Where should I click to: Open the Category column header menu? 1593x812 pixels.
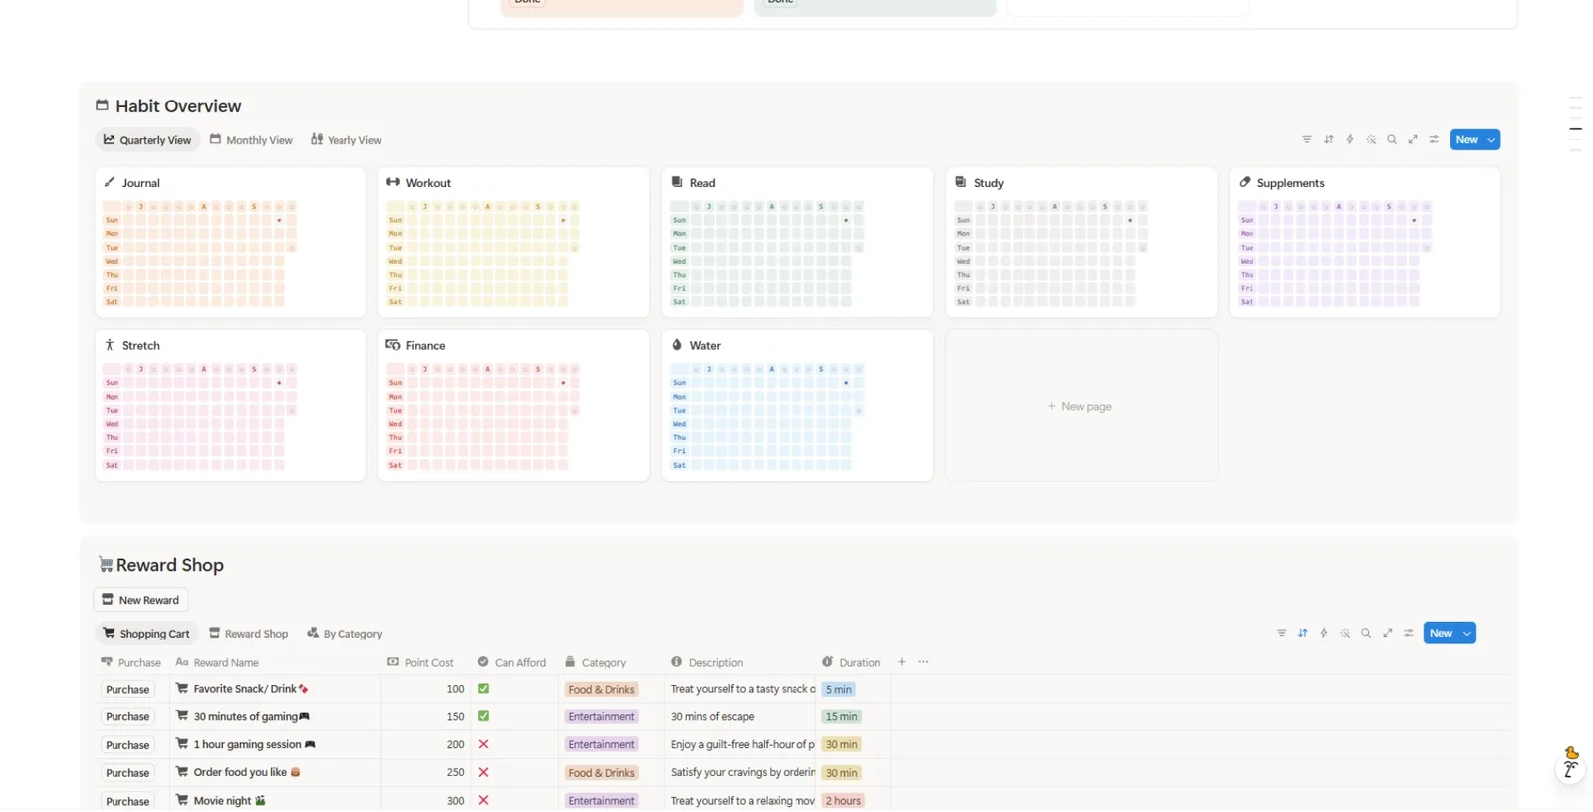tap(595, 662)
